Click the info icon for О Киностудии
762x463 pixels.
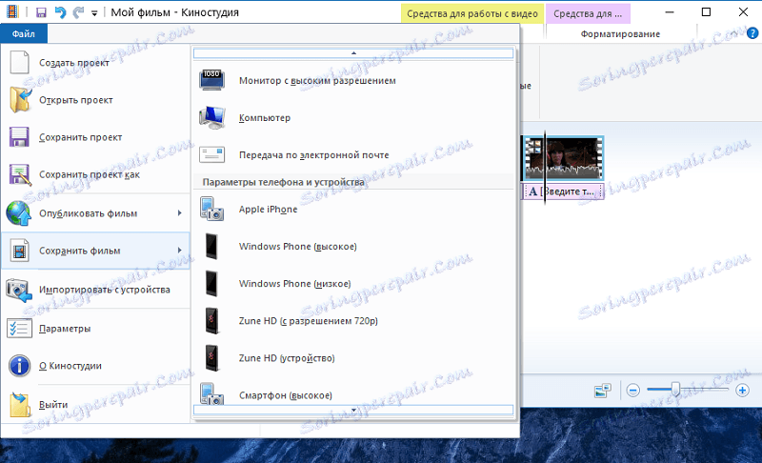pos(19,366)
